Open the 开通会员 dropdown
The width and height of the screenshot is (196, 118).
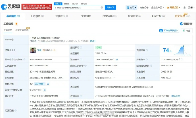pos(174,8)
